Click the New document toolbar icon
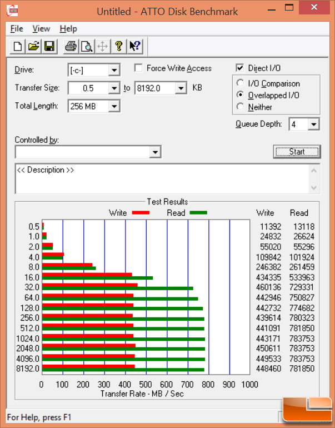335x428 pixels. (17, 46)
